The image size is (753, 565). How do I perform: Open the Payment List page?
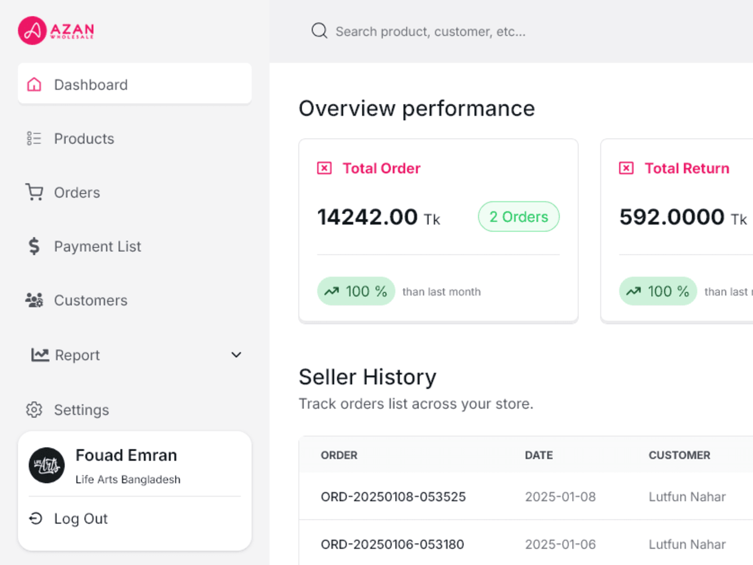point(135,246)
